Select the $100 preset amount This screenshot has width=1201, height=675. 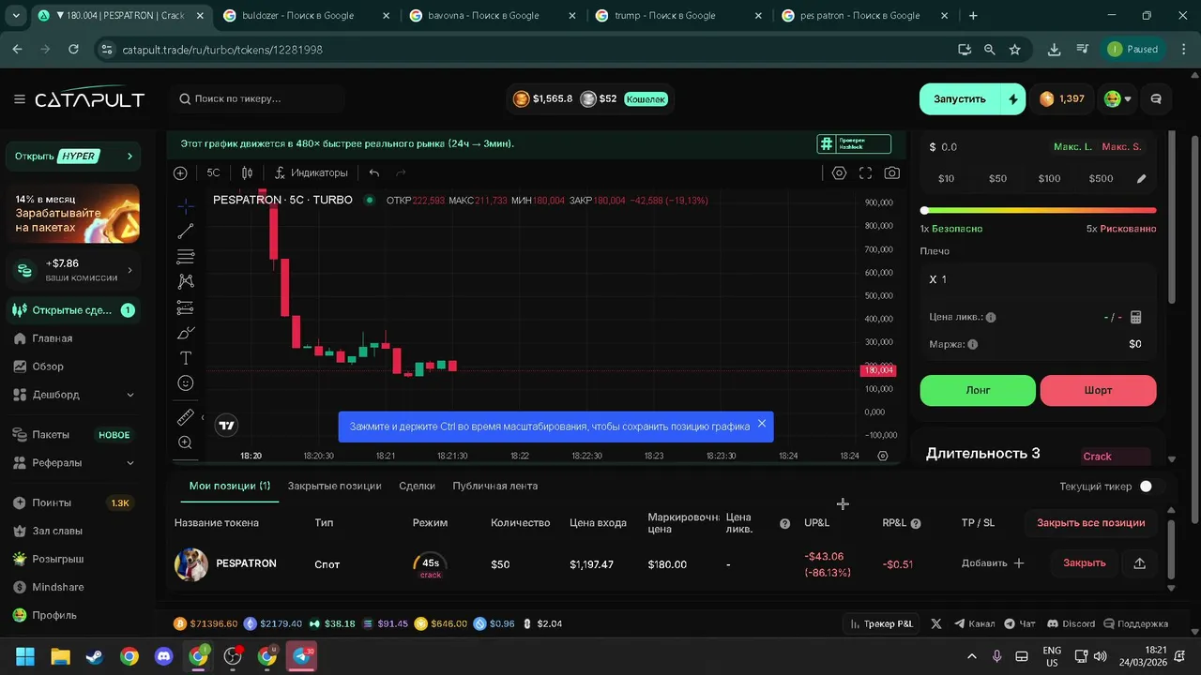point(1049,179)
